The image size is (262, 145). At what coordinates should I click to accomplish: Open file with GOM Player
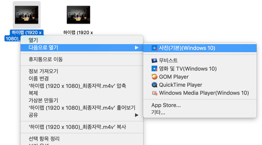[200, 77]
